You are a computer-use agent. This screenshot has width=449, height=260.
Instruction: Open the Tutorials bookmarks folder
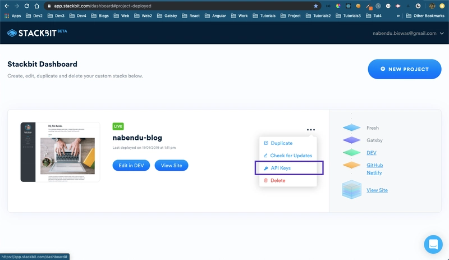[x=264, y=16]
